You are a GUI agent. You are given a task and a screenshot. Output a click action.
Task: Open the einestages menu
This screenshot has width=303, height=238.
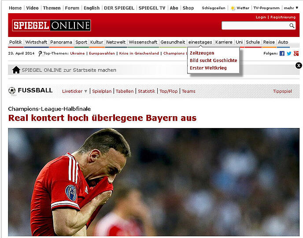[x=200, y=42]
